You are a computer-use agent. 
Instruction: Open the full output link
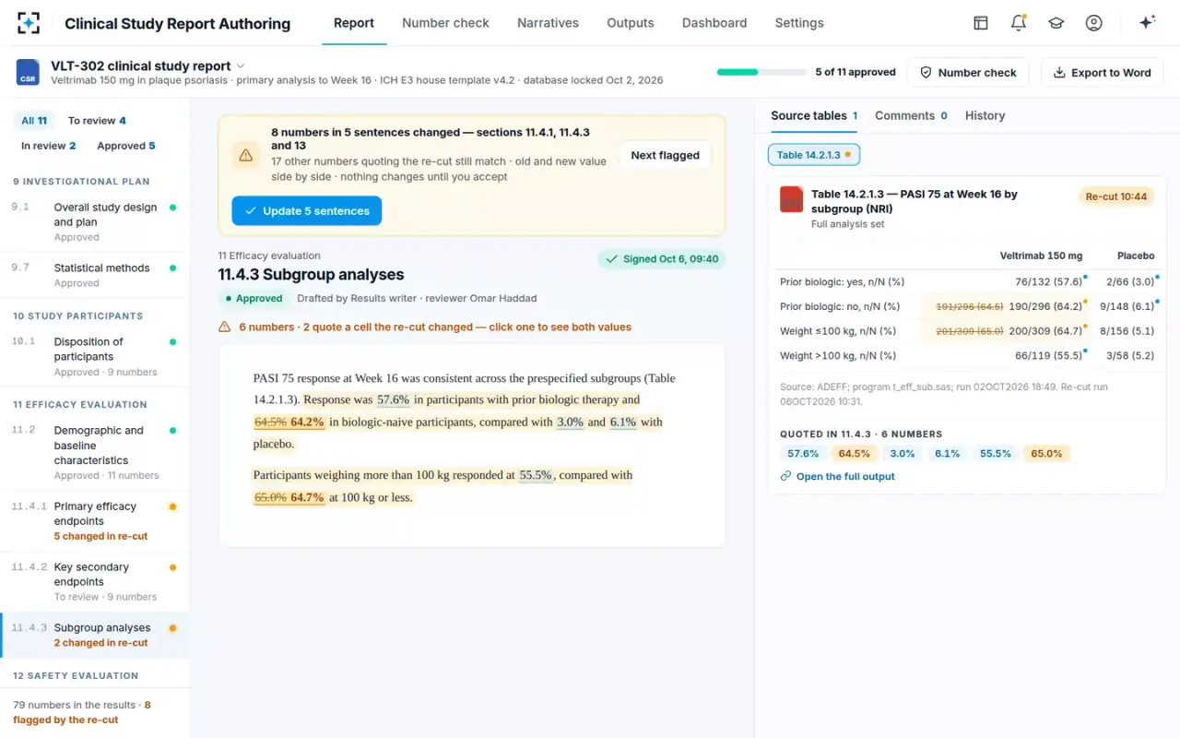[x=837, y=476]
